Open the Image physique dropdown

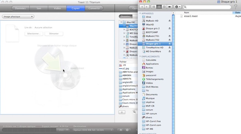(x=18, y=17)
